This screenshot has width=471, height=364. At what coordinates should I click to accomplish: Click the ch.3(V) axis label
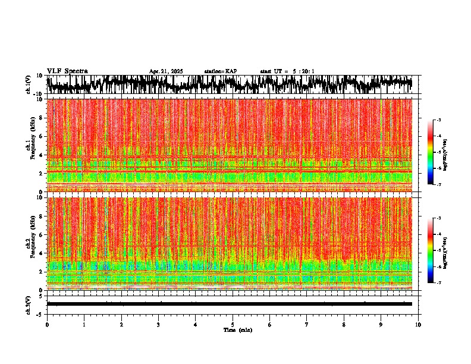tap(28, 305)
